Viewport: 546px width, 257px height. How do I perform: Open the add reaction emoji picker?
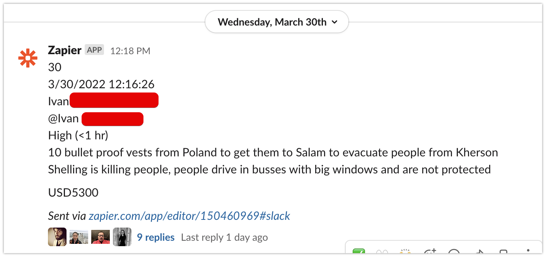430,252
